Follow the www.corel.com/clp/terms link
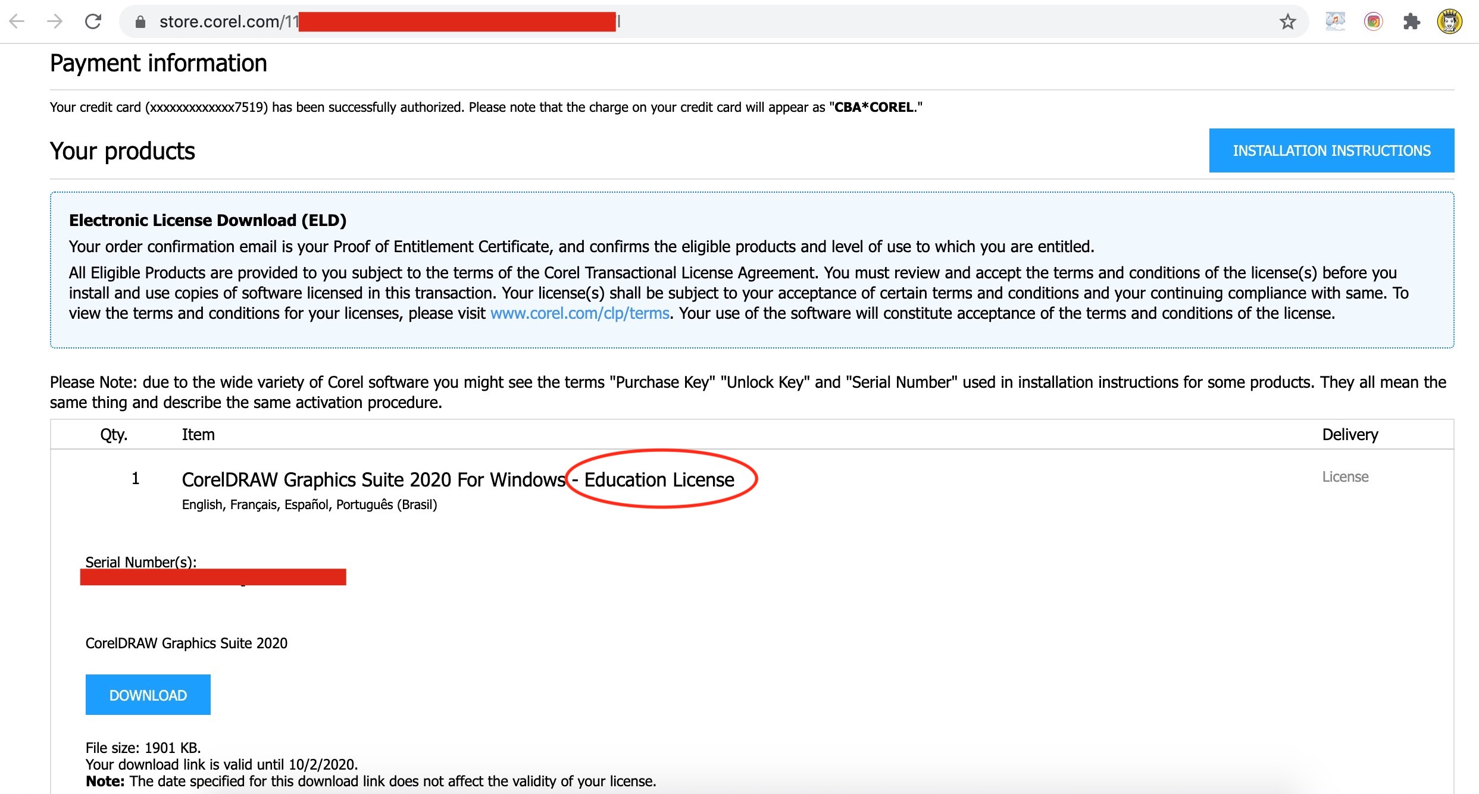Viewport: 1479px width, 794px height. click(580, 313)
